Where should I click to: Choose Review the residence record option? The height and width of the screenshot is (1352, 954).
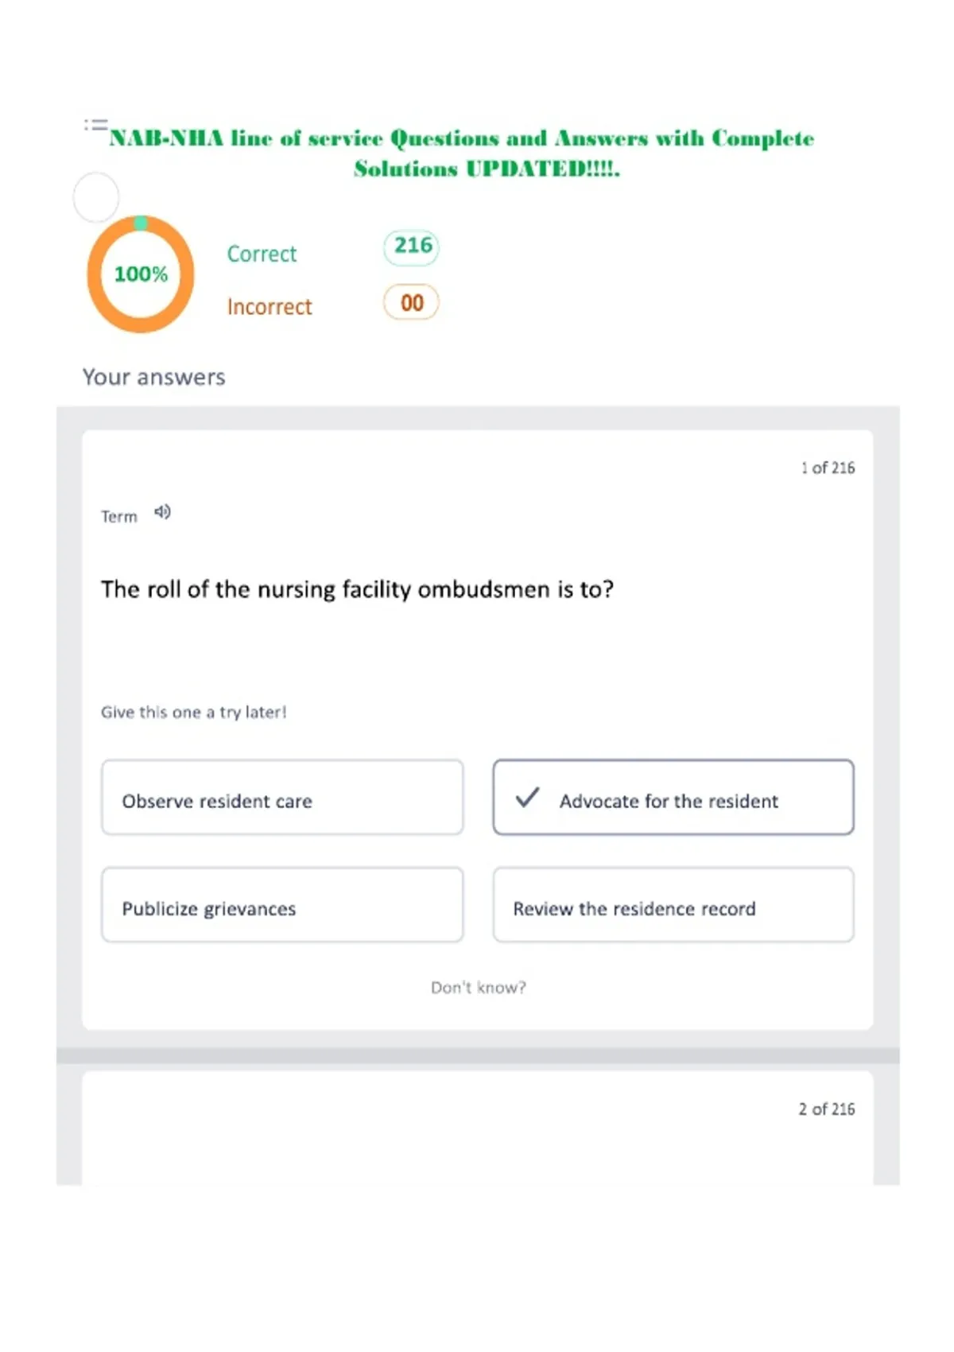click(673, 905)
